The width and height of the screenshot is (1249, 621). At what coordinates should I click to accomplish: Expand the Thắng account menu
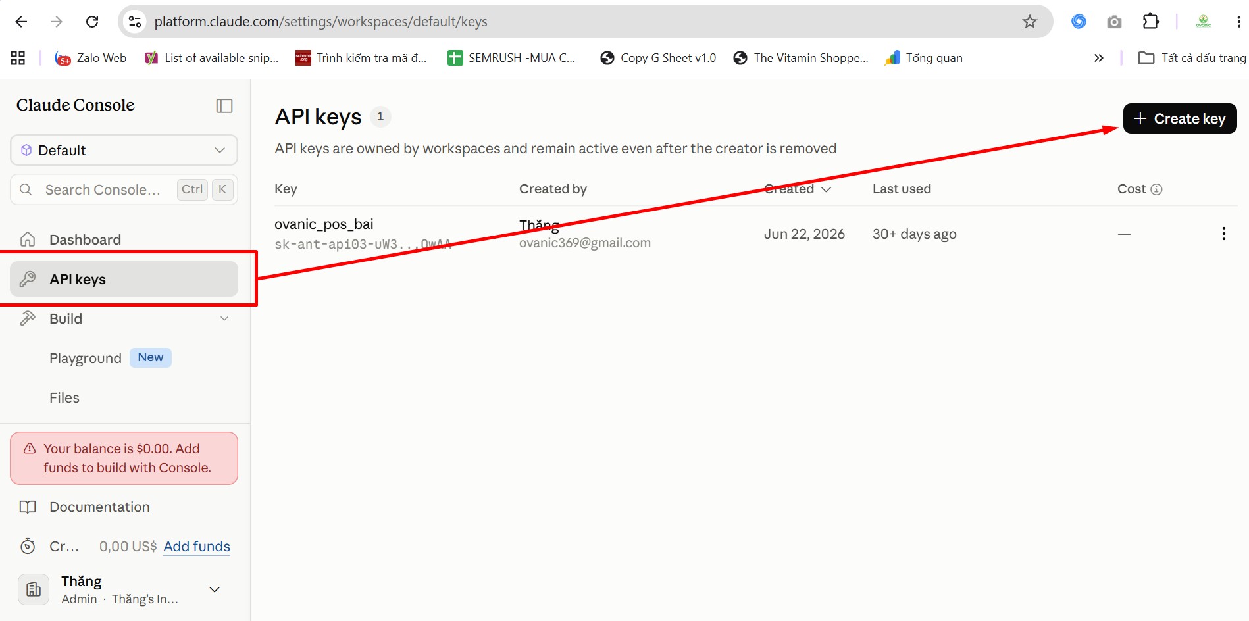215,589
